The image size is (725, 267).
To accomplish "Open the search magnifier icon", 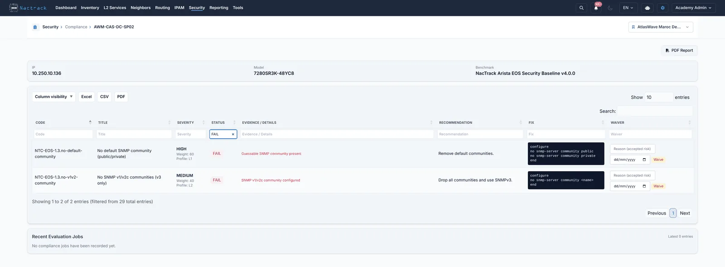I will point(581,8).
